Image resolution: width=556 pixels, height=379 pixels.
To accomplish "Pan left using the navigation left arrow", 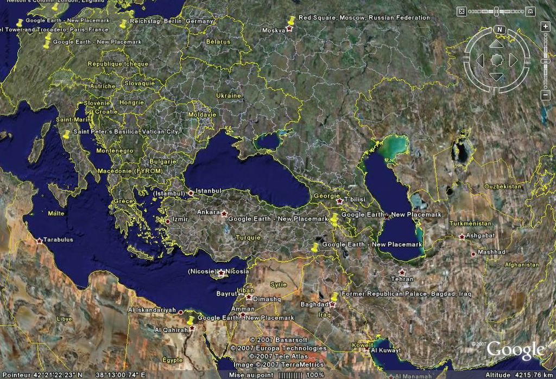I will 480,60.
